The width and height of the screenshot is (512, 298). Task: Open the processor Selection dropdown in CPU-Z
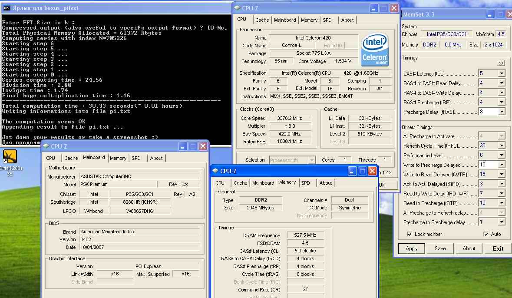(312, 160)
